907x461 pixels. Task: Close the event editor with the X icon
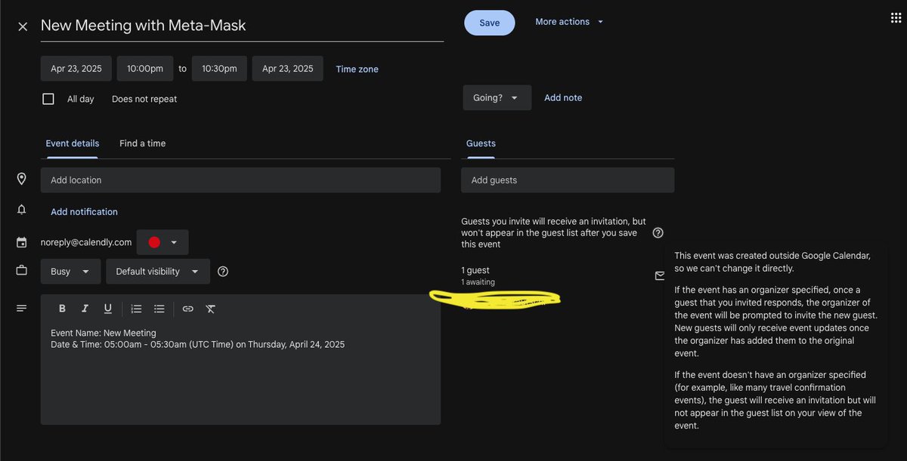pyautogui.click(x=23, y=26)
